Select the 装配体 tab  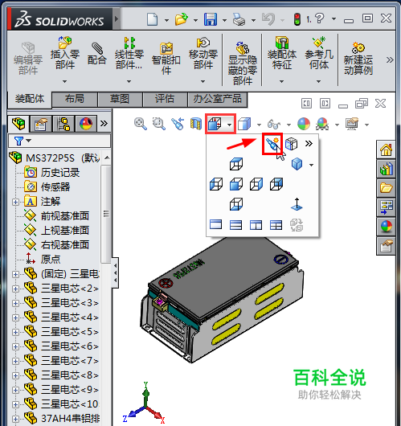coord(30,99)
